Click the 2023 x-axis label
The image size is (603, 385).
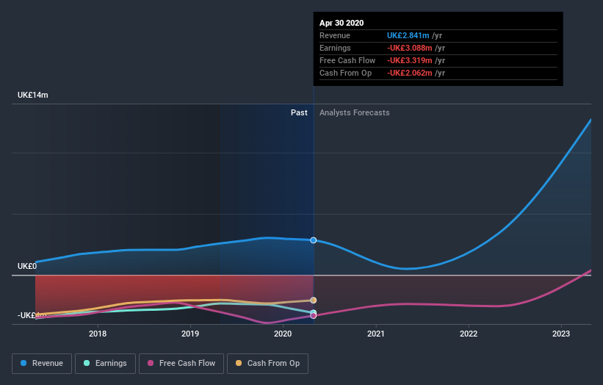[561, 334]
